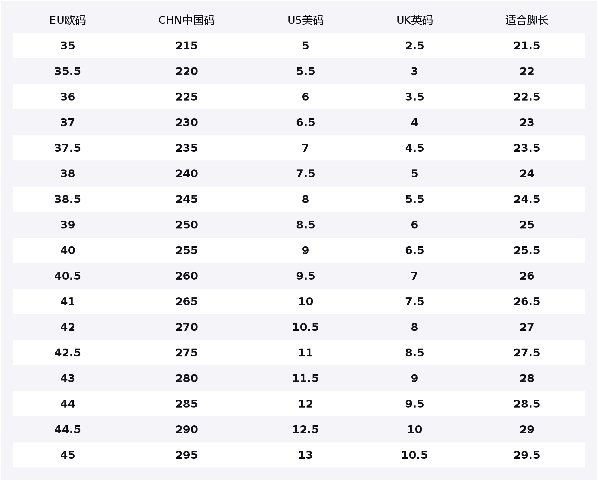This screenshot has width=598, height=481.
Task: Select CHN size 240 cell
Action: (186, 174)
